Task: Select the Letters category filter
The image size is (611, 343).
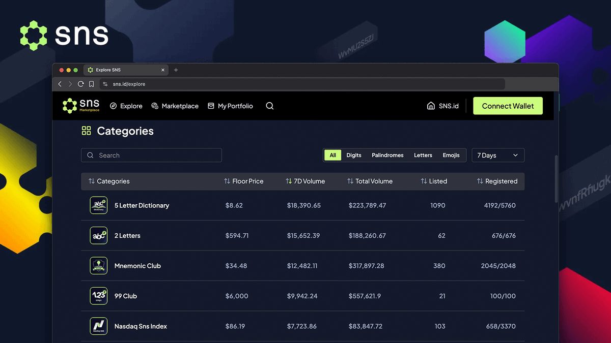Action: [x=423, y=155]
